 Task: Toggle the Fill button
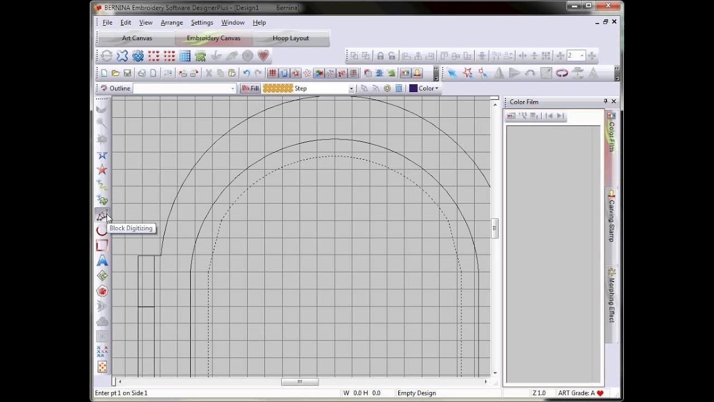click(x=250, y=88)
